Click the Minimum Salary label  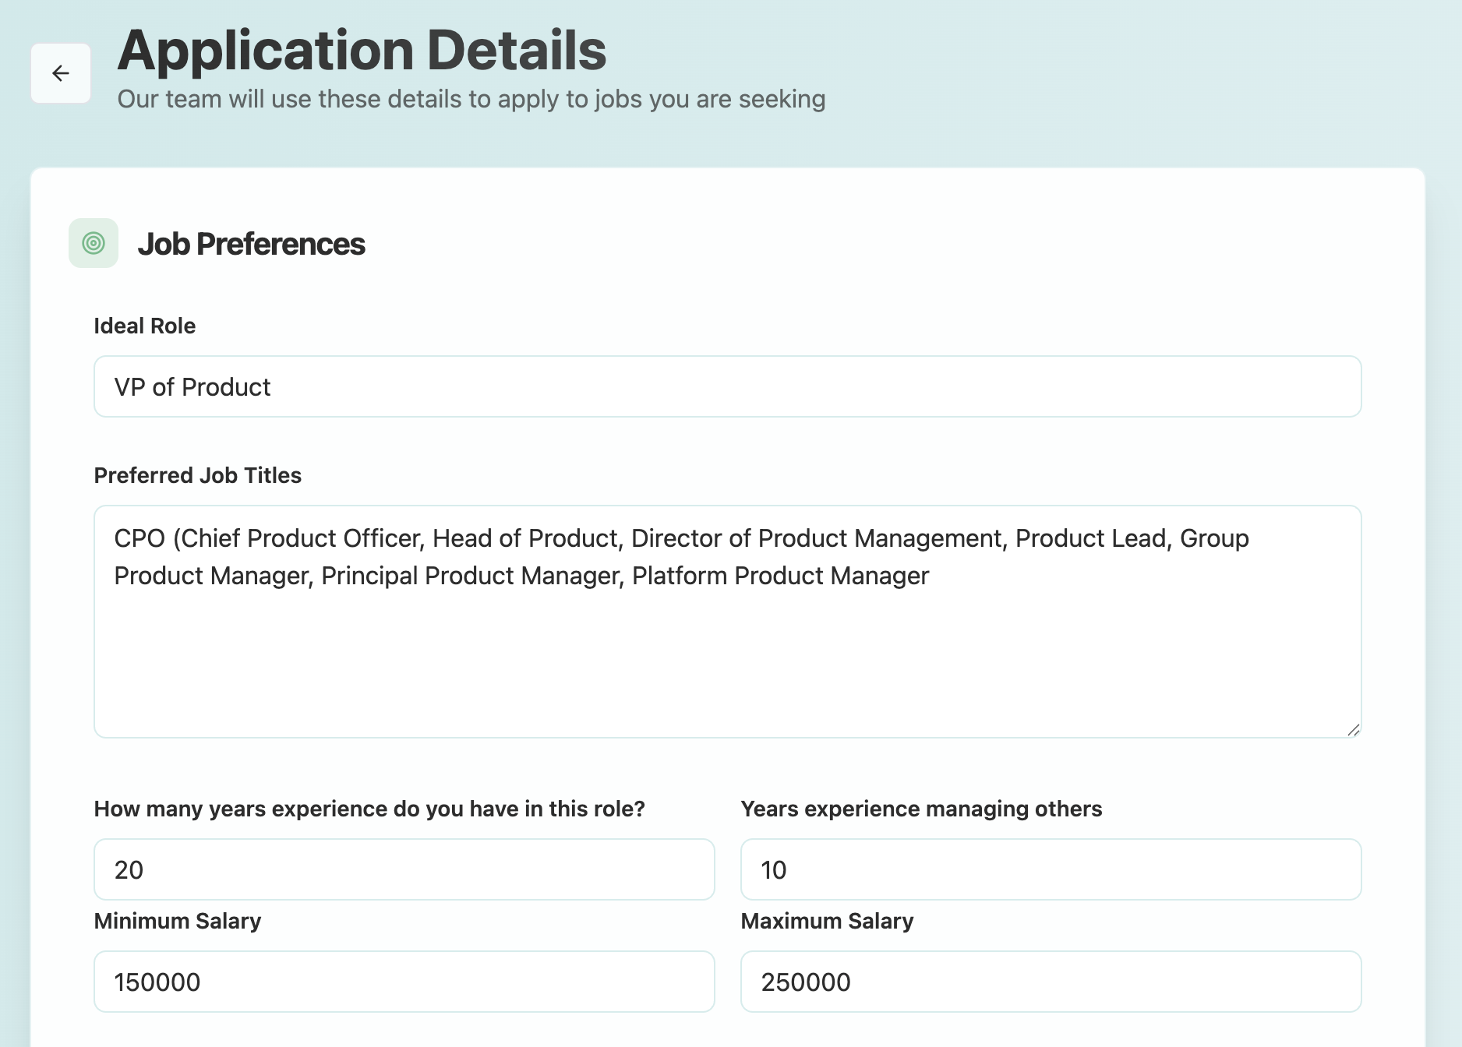178,921
